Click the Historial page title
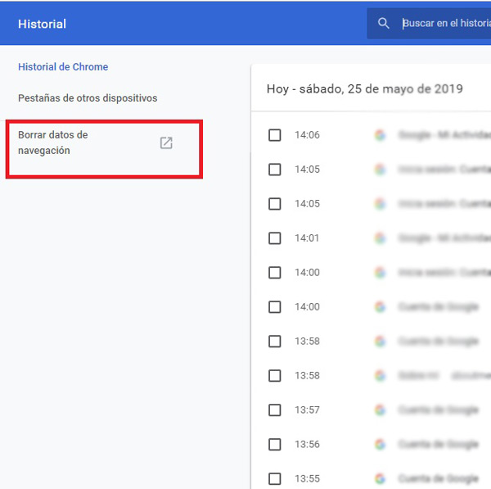The height and width of the screenshot is (489, 491). coord(42,24)
